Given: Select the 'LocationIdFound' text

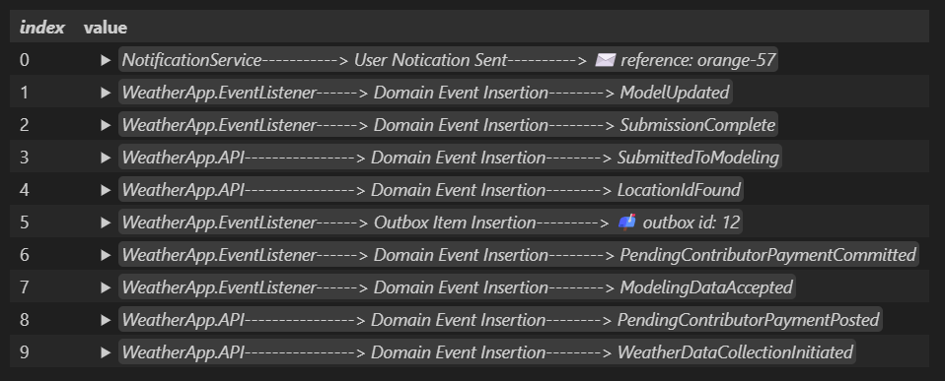Looking at the screenshot, I should [x=679, y=190].
